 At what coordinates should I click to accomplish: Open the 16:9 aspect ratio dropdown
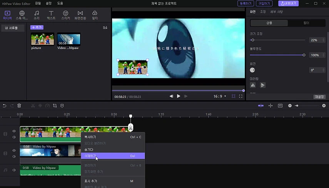(x=220, y=96)
